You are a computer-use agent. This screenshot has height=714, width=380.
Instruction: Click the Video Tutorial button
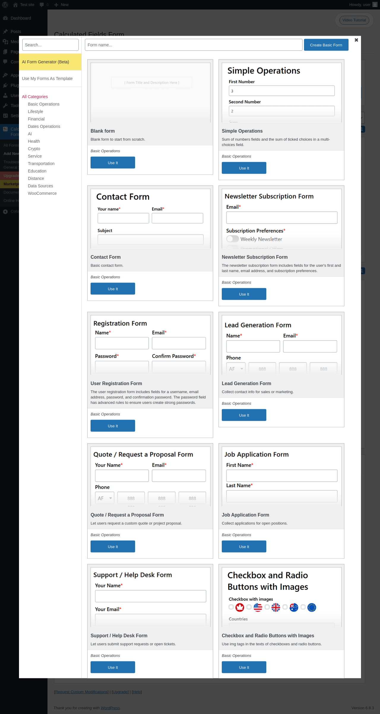(x=354, y=20)
